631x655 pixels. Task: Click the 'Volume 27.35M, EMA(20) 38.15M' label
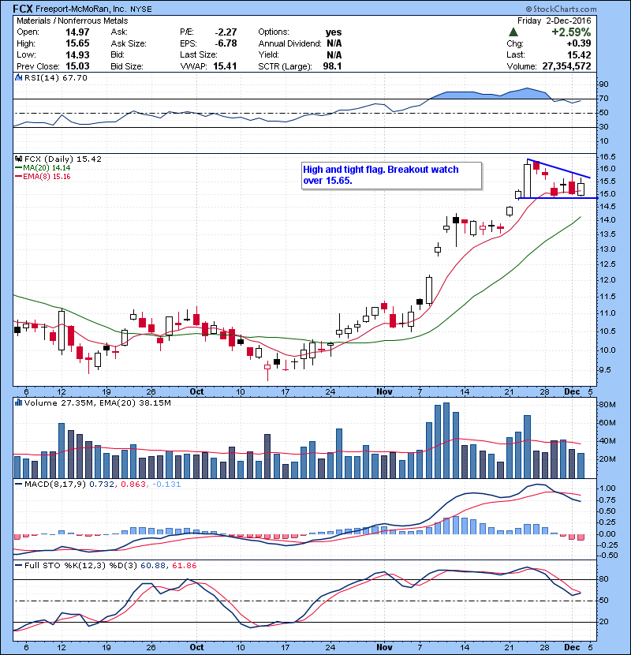click(x=97, y=402)
